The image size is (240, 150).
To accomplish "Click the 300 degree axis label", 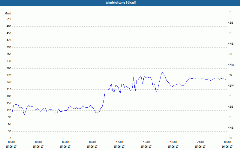I will tap(9, 68).
